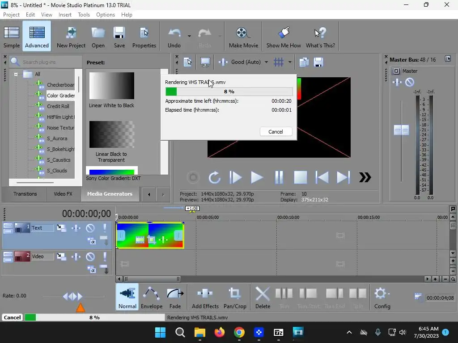The image size is (458, 343).
Task: Collapse the All plug-ins tree node
Action: [16, 74]
